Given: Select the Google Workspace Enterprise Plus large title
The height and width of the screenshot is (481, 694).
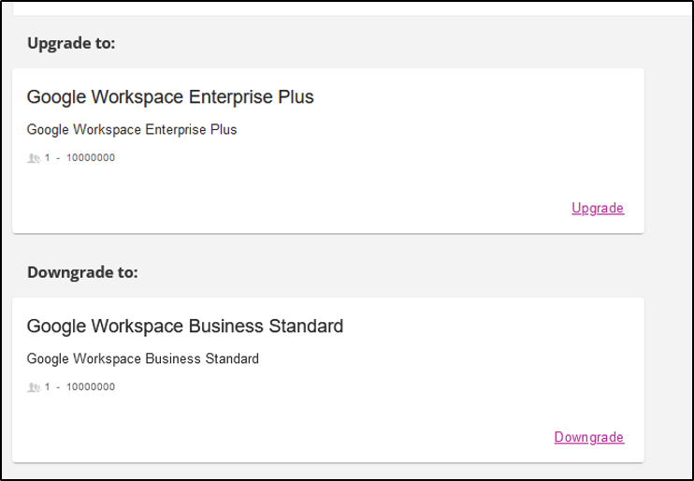Looking at the screenshot, I should (x=170, y=97).
